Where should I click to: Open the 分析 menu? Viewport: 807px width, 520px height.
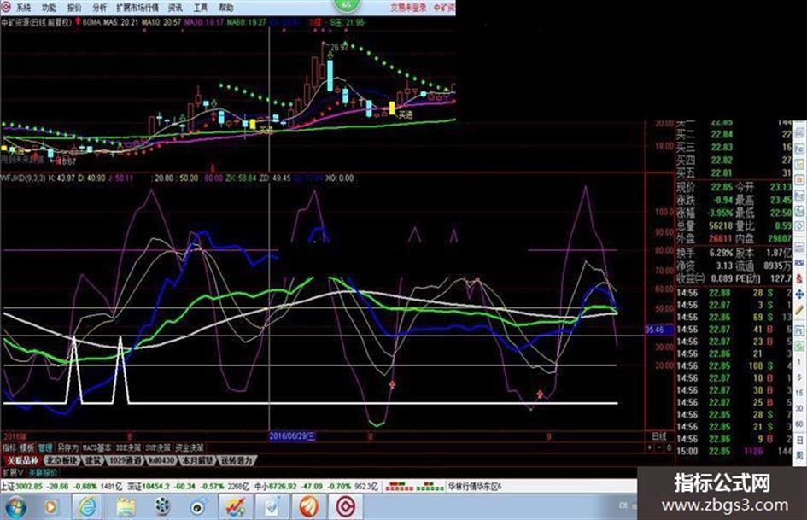100,7
